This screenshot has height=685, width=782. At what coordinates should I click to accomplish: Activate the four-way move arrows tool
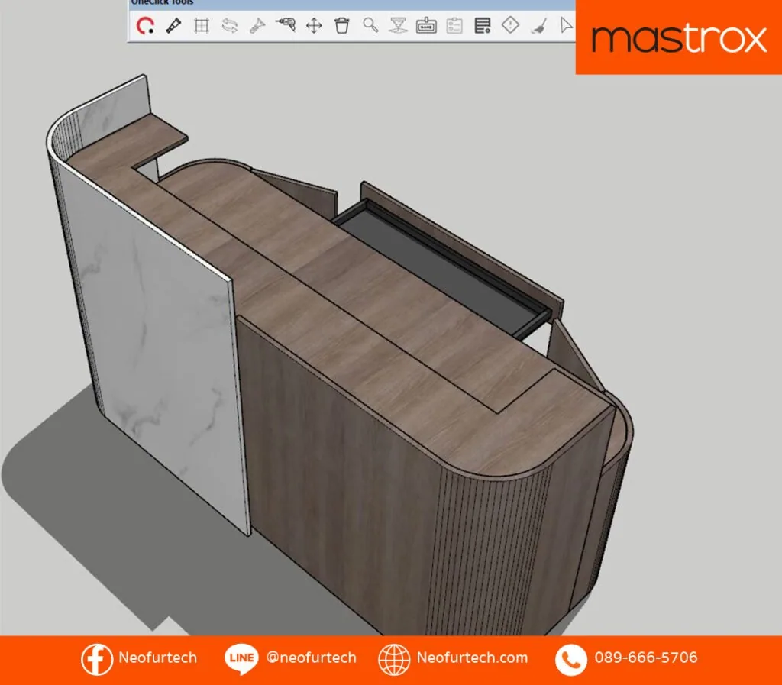tap(314, 25)
